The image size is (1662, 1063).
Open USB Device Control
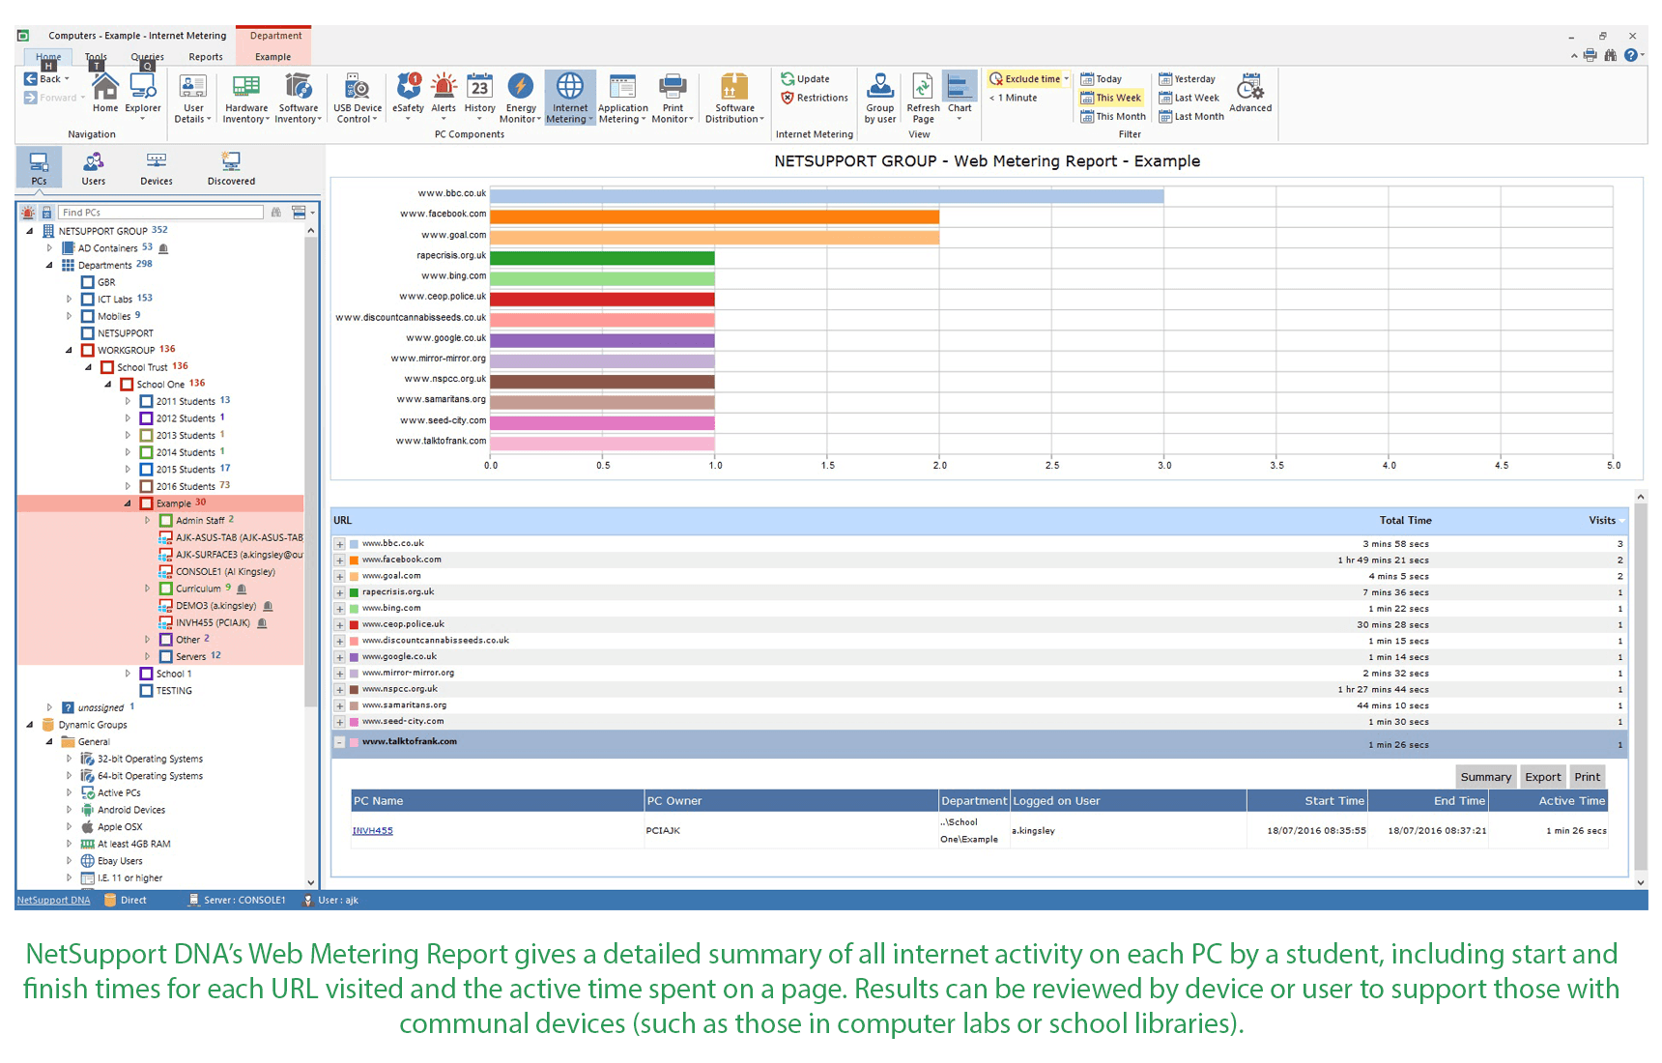point(357,95)
